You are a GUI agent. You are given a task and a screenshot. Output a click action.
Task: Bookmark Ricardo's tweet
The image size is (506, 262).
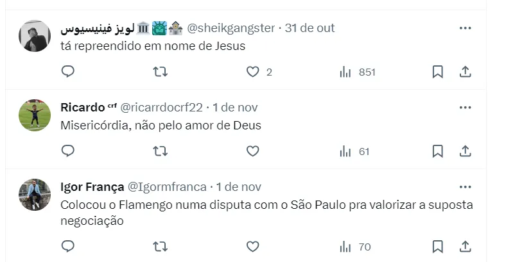437,151
